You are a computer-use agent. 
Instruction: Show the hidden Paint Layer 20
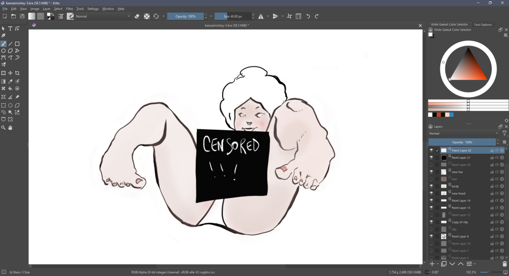[x=431, y=165]
